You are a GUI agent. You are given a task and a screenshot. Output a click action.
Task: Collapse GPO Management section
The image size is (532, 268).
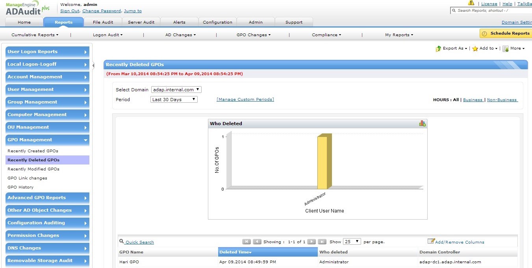tap(48, 140)
